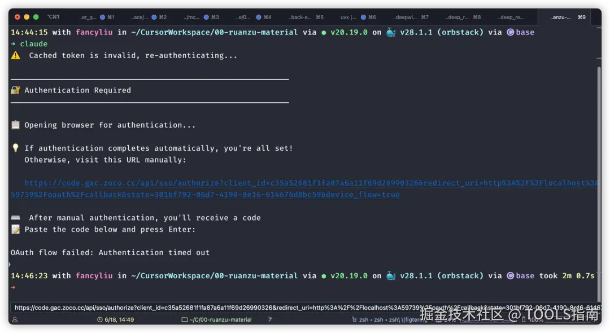The width and height of the screenshot is (610, 333).
Task: Click the '14:44:15' timestamp in first prompt
Action: [x=29, y=32]
